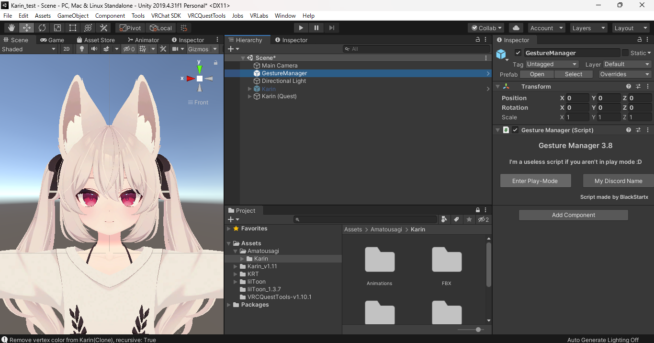The height and width of the screenshot is (343, 654).
Task: Open the Layout dropdown
Action: click(x=631, y=28)
